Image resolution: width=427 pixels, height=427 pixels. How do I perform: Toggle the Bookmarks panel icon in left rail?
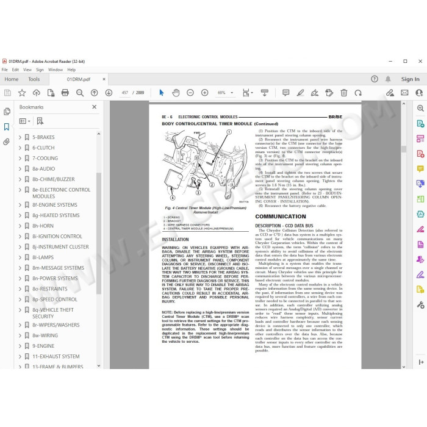[7, 127]
